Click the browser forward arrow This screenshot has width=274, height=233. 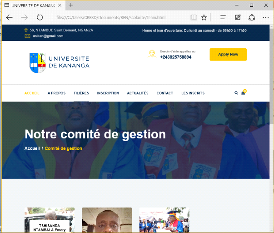(x=25, y=17)
